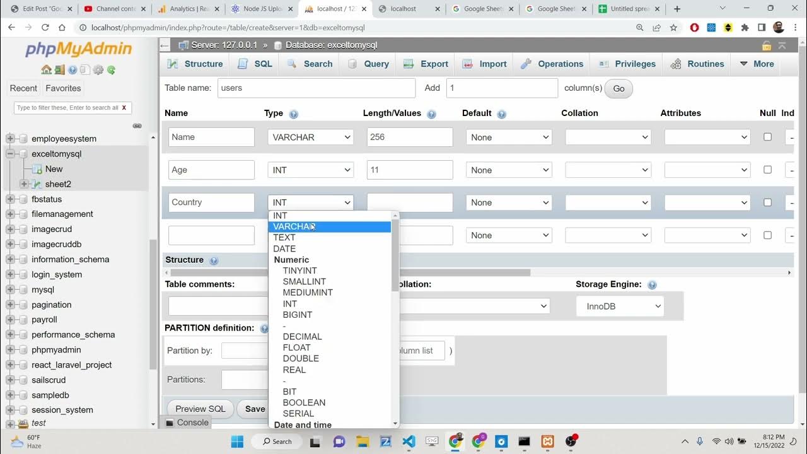Viewport: 807px width, 454px height.
Task: Click the Storage Engine help icon
Action: click(652, 285)
